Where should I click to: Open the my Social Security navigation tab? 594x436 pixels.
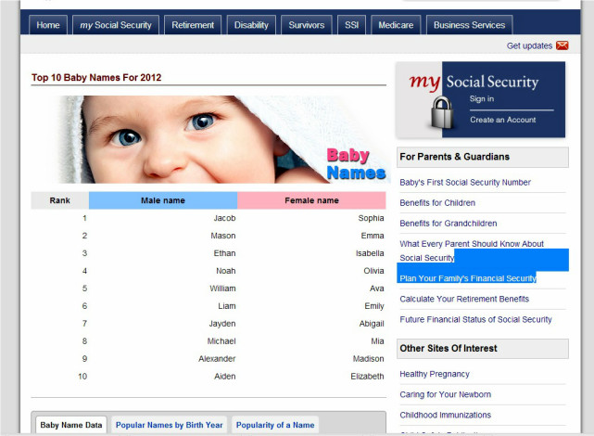pos(116,25)
